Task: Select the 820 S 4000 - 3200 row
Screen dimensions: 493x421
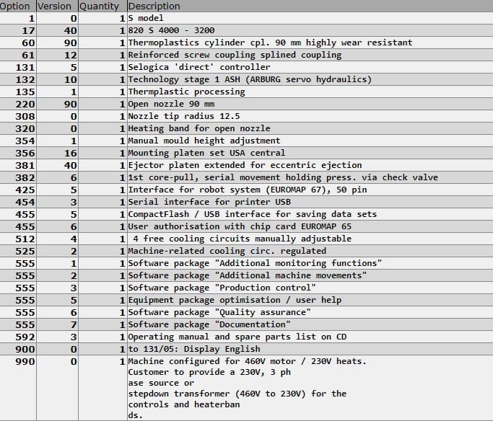Action: pos(247,30)
